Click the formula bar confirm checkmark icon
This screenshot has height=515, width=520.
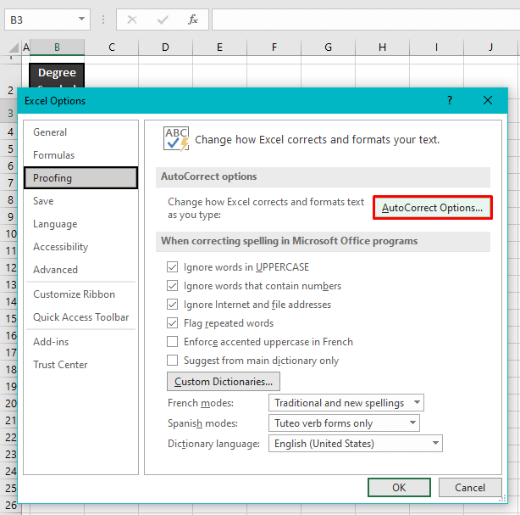point(163,20)
